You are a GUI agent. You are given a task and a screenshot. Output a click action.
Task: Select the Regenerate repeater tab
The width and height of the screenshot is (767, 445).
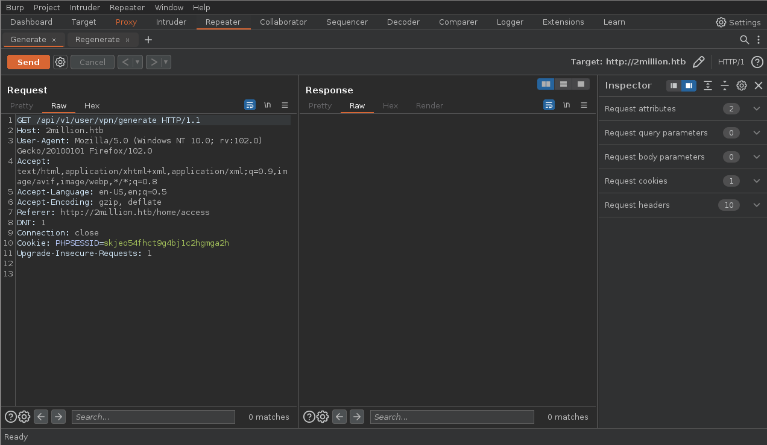pos(98,40)
